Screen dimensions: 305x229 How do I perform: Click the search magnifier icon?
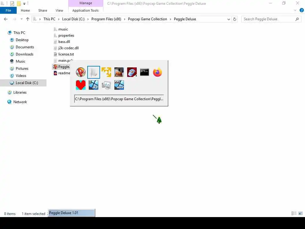coord(297,19)
